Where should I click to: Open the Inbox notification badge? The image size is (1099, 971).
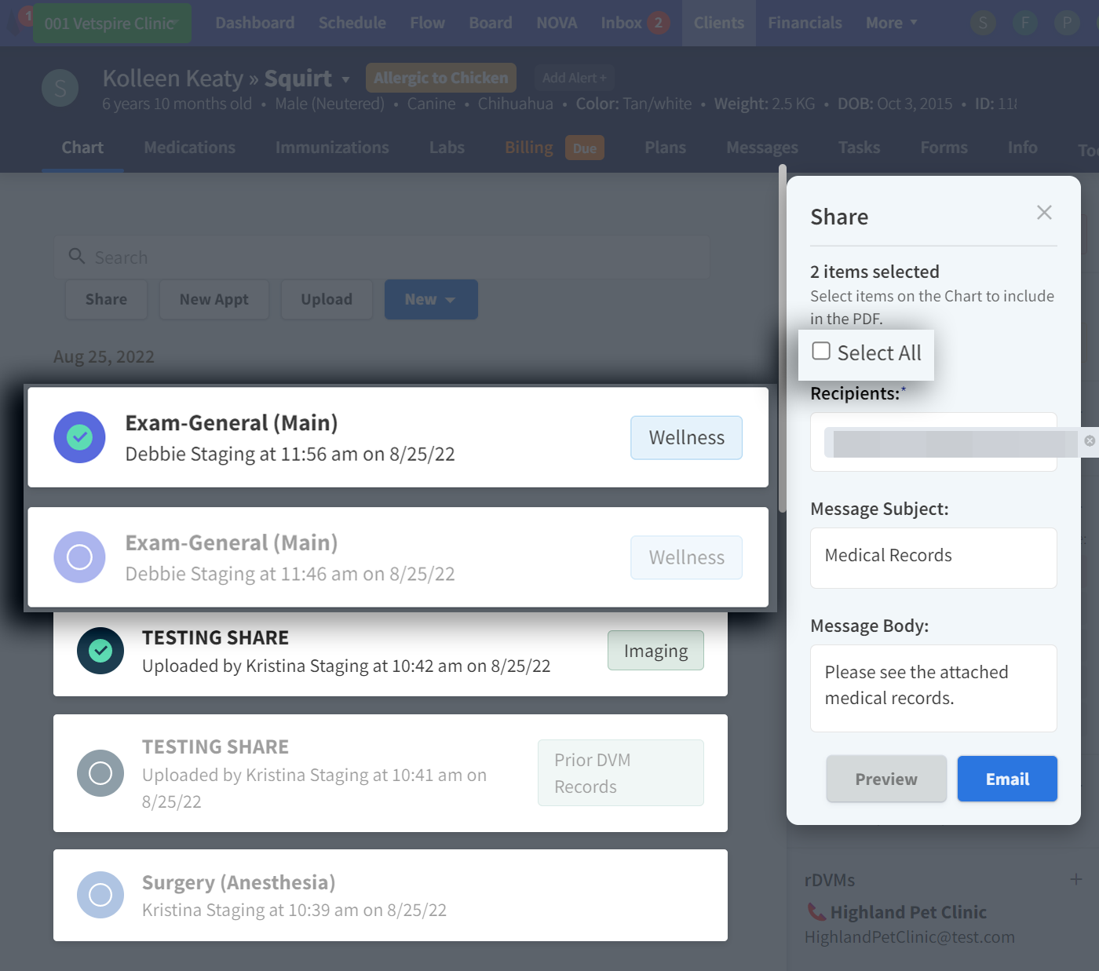(x=659, y=23)
